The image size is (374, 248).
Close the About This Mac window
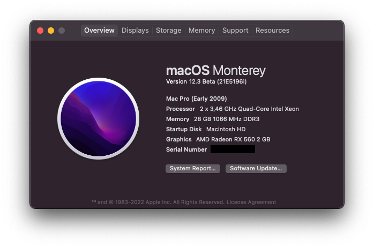(40, 31)
